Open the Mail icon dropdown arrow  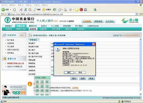click(x=62, y=10)
